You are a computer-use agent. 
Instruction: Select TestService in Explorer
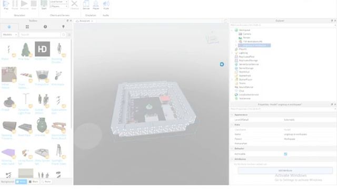(x=244, y=99)
